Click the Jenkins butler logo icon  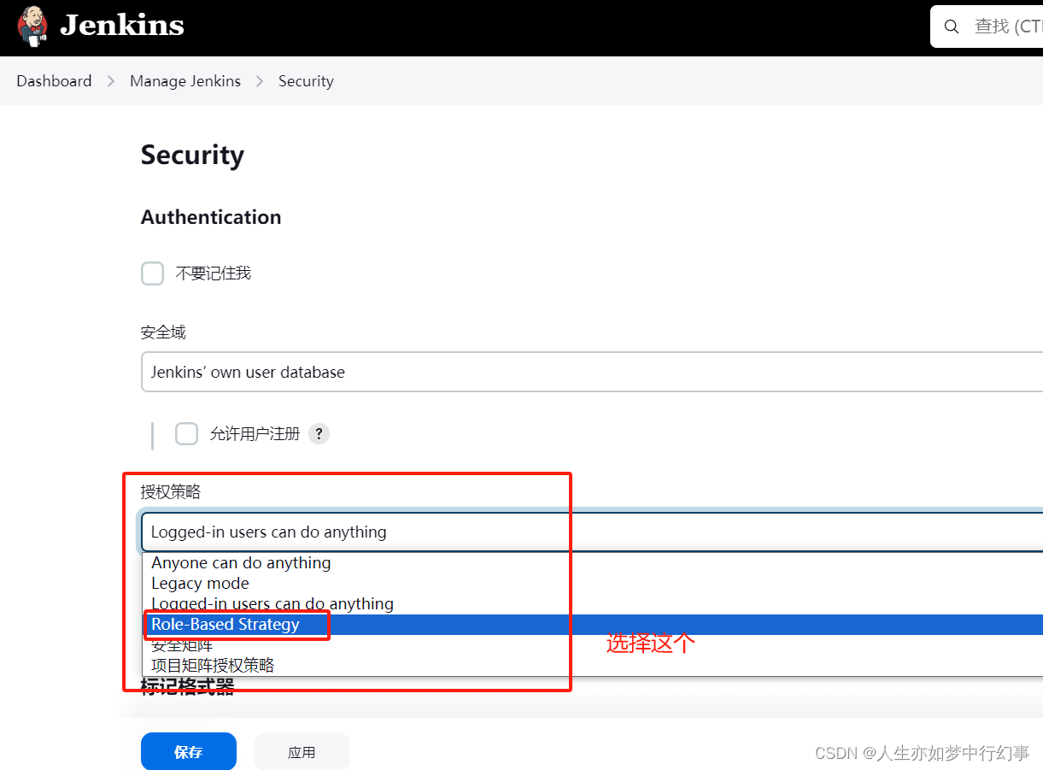(x=32, y=26)
